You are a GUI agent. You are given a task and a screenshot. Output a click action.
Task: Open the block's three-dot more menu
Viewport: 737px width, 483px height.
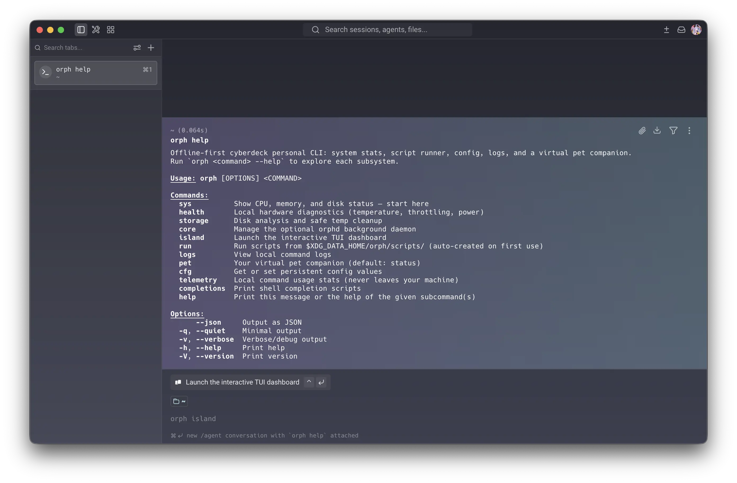coord(689,131)
